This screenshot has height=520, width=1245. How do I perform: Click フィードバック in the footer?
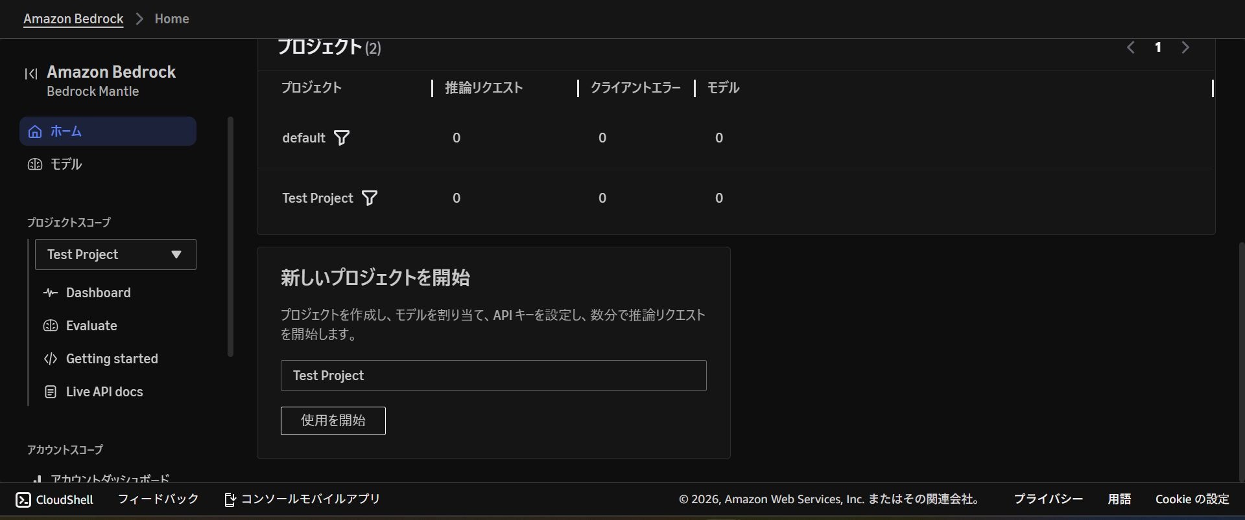click(x=158, y=499)
